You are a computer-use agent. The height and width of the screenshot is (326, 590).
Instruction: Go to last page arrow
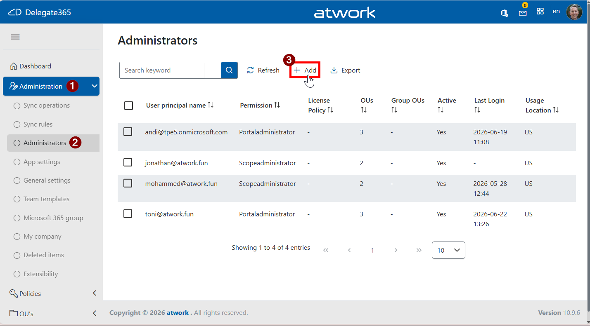pos(419,250)
